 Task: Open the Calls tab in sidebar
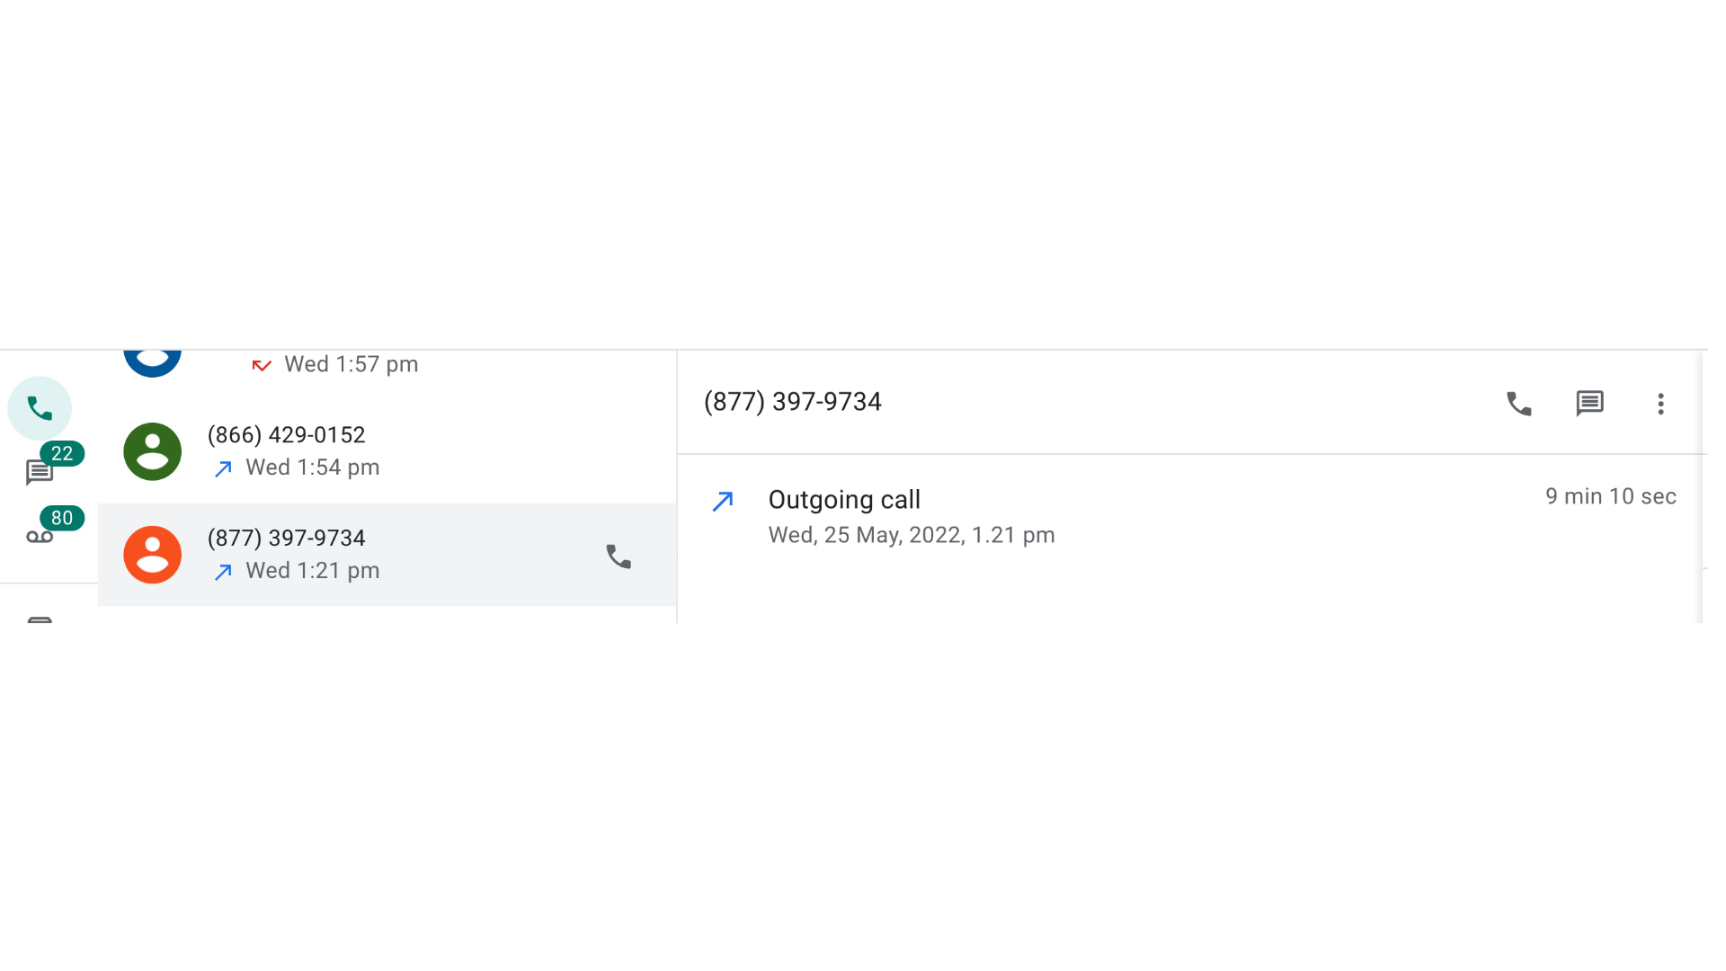(x=40, y=408)
